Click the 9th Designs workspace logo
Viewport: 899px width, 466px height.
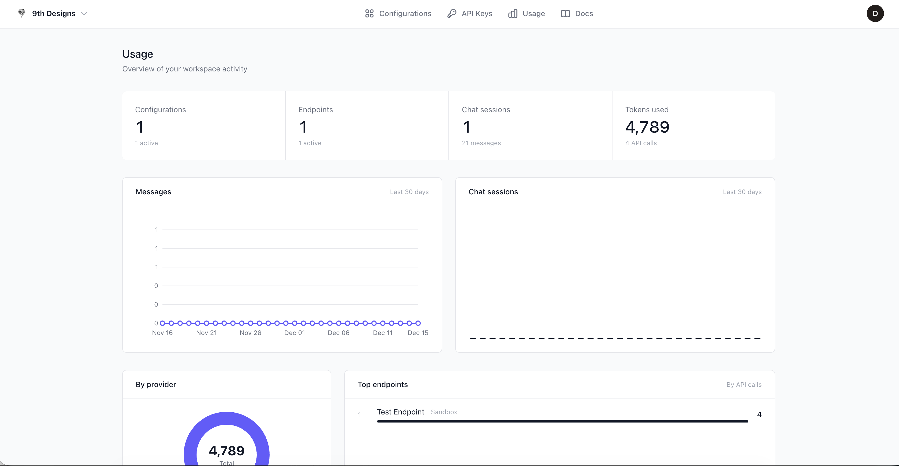point(21,13)
